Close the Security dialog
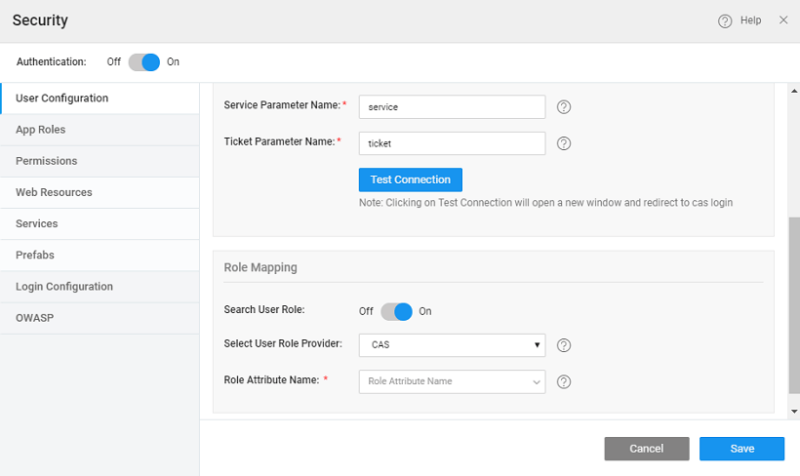The width and height of the screenshot is (800, 476). (783, 20)
